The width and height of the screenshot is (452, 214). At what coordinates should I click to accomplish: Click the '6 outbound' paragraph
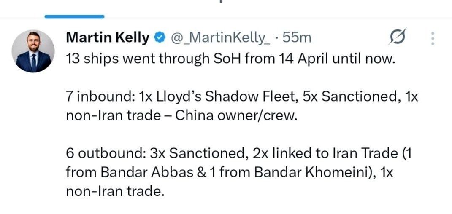[x=238, y=172]
